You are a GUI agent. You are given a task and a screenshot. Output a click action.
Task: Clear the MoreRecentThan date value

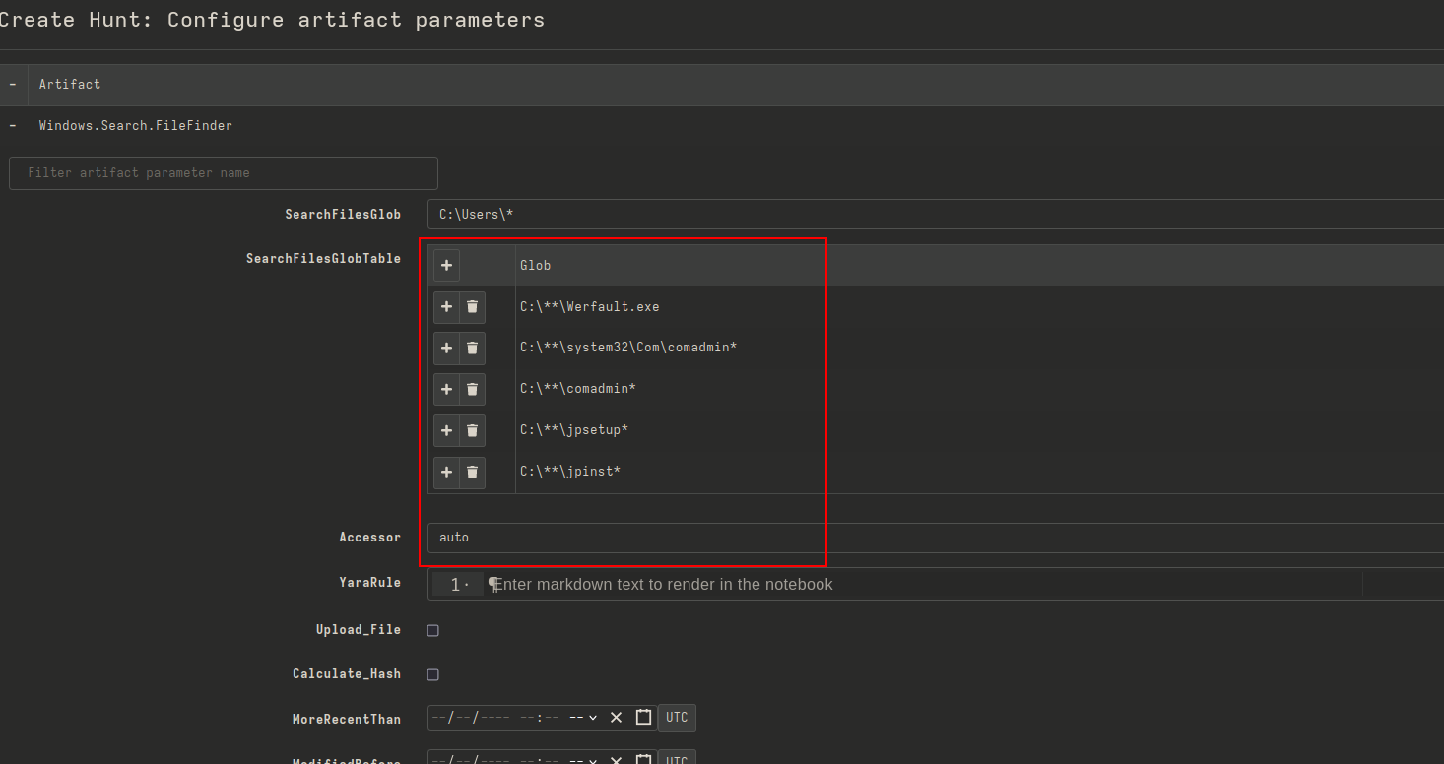pos(616,718)
